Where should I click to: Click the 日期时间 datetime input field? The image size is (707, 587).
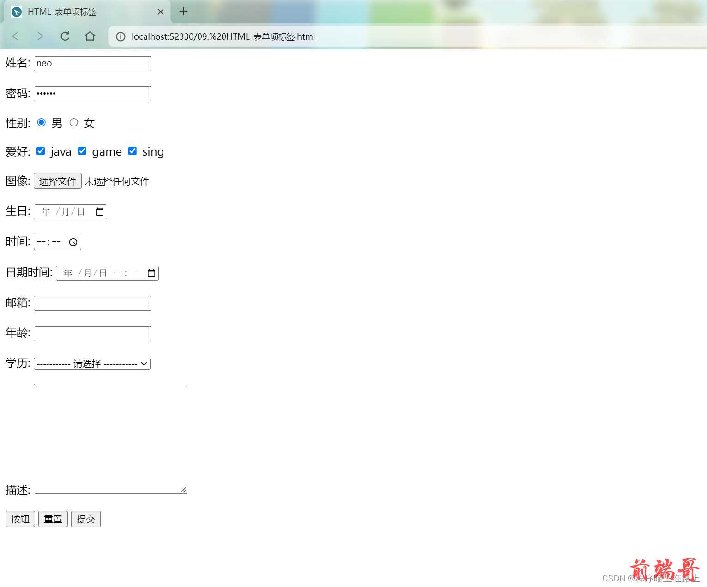[x=107, y=273]
